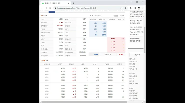Click the ask price 4,585
This screenshot has height=103, width=185.
pyautogui.click(x=104, y=26)
